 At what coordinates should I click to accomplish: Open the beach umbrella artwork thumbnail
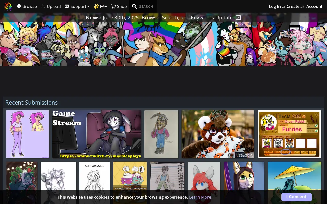click(295, 183)
